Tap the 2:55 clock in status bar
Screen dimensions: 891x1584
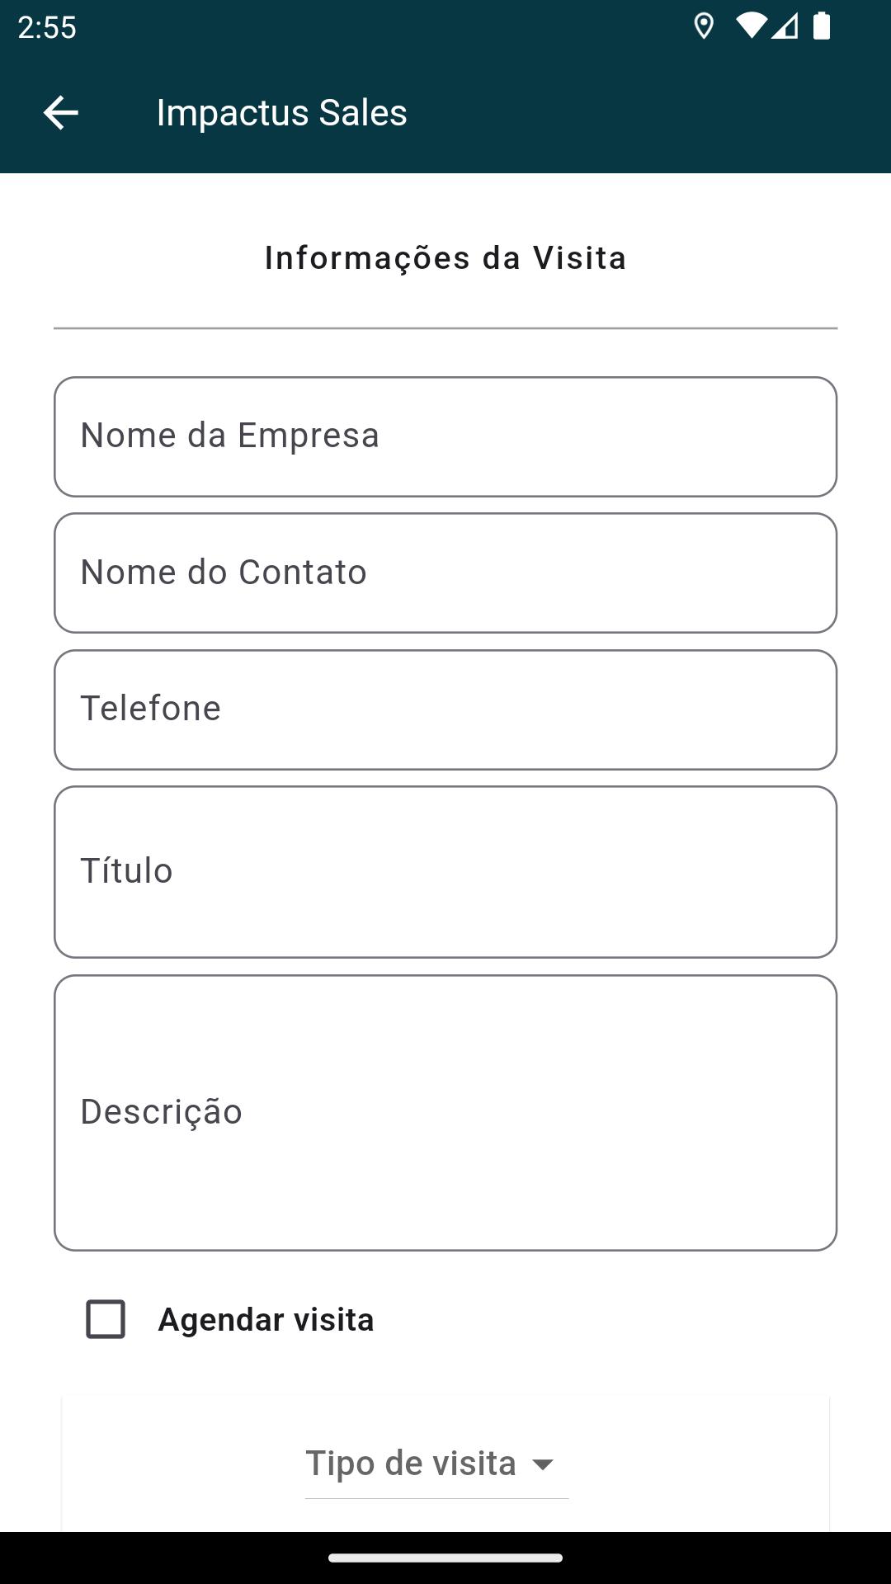click(x=47, y=27)
